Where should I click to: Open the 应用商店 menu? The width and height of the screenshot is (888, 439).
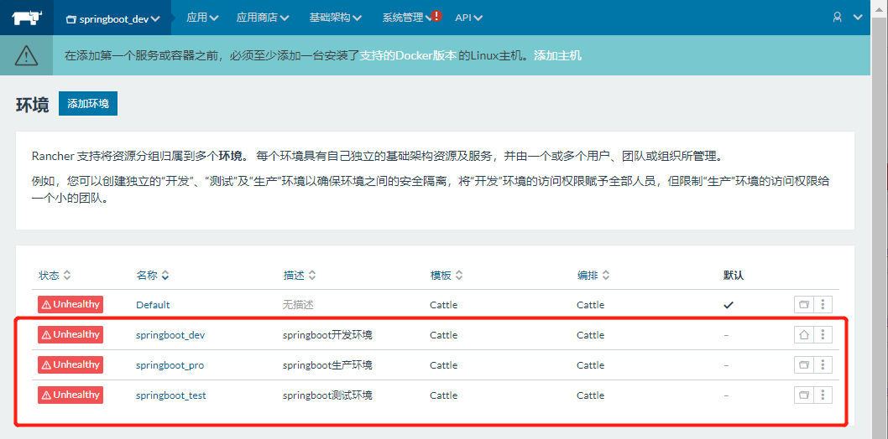tap(263, 18)
